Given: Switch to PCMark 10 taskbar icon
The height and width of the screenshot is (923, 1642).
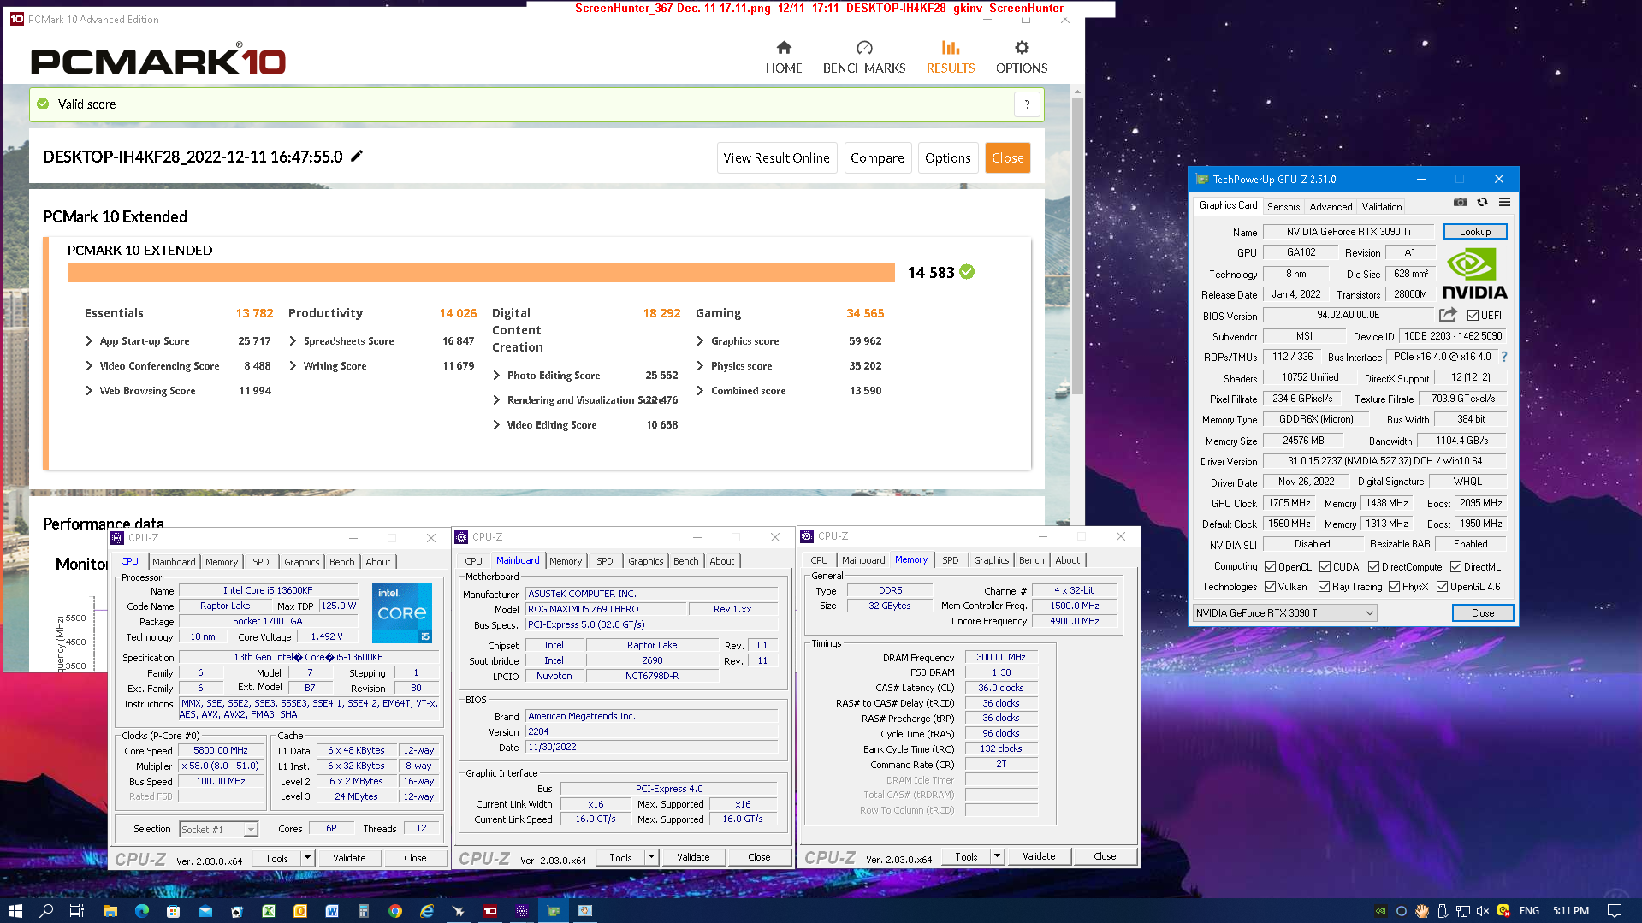Looking at the screenshot, I should [490, 911].
